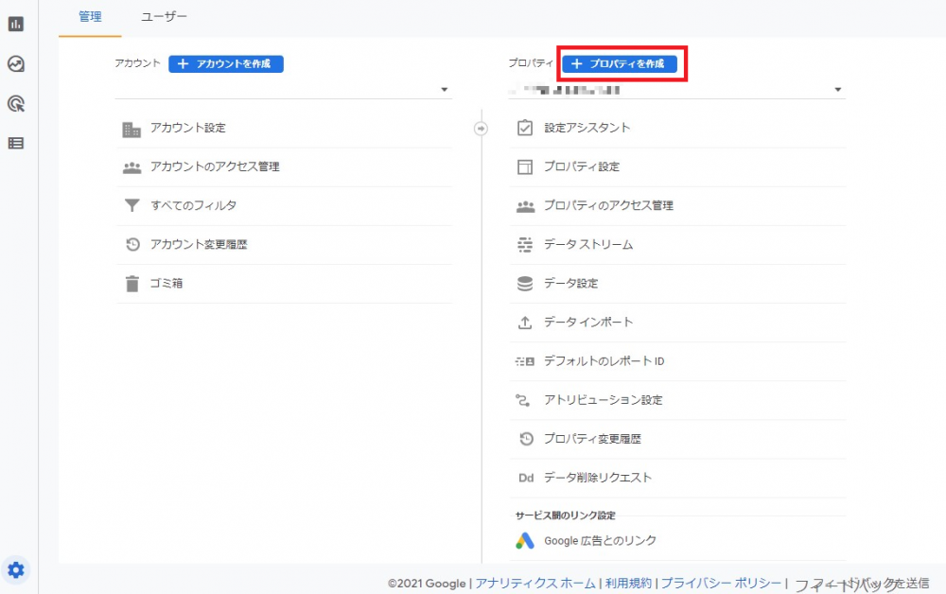Switch to the ユーザー tab
Viewport: 946px width, 594px height.
pos(164,17)
